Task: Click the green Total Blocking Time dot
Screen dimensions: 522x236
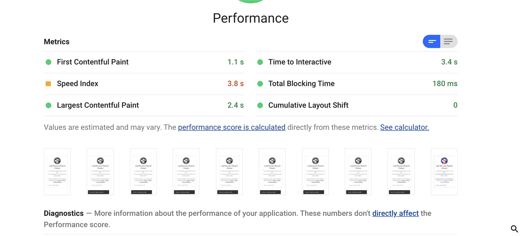Action: (260, 84)
